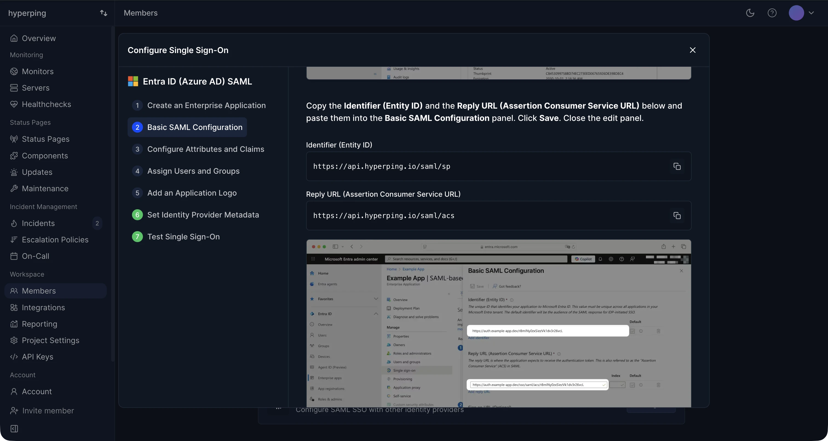Viewport: 828px width, 441px height.
Task: Click the Incidents count badge 2
Action: point(97,223)
